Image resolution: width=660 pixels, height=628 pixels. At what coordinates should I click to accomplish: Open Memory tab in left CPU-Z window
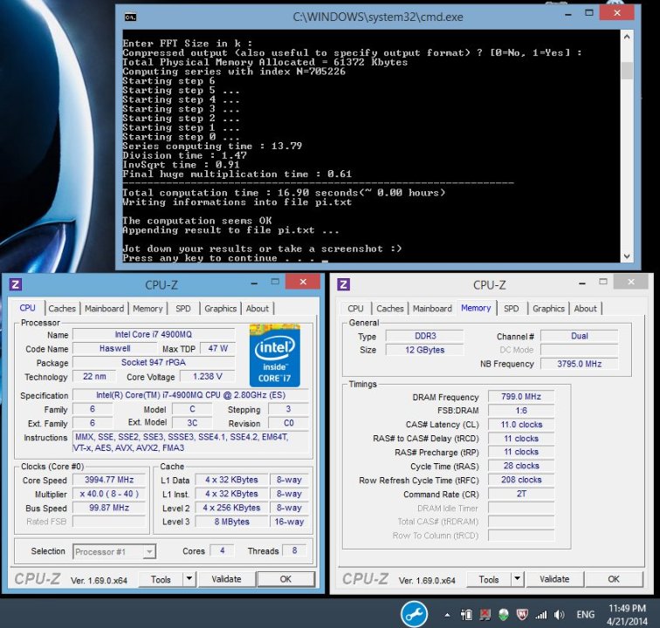tap(148, 309)
